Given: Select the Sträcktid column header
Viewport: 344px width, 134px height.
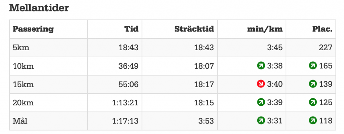Looking at the screenshot, I should pos(194,29).
